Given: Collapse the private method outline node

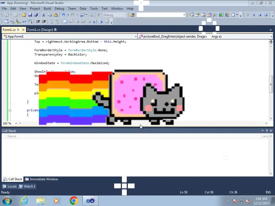Looking at the screenshot, I should [10, 110].
